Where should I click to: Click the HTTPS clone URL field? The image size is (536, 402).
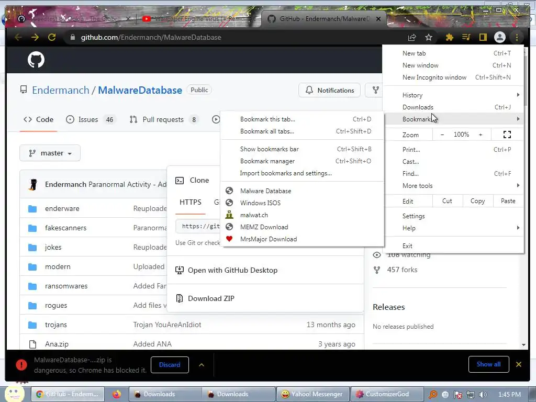198,226
